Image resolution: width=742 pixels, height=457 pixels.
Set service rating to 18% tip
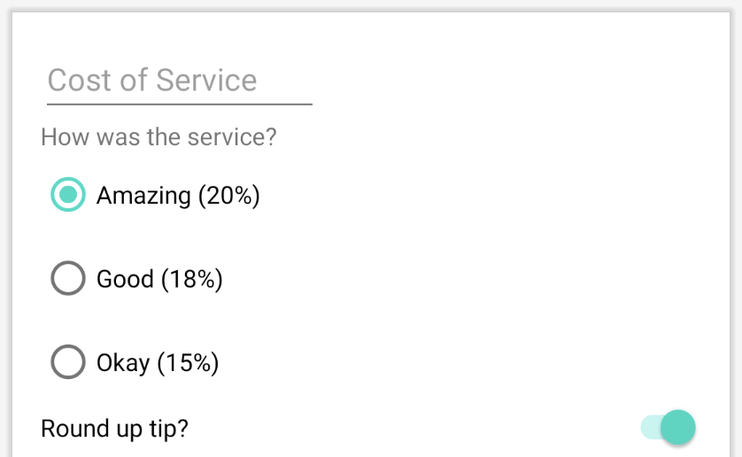pyautogui.click(x=68, y=279)
